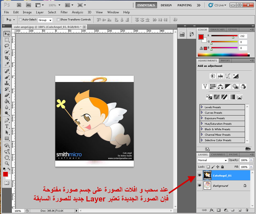The height and width of the screenshot is (214, 256).
Task: Launch Mini Bridge from the top bar
Action: [29, 5]
